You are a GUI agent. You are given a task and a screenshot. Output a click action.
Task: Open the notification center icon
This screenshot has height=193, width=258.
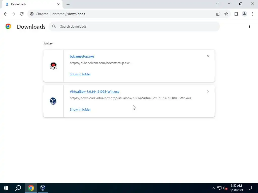[250, 188]
